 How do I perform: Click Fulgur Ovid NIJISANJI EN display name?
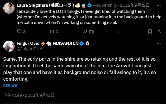48,43
